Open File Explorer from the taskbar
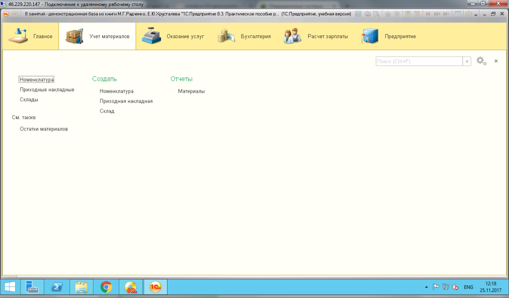Viewport: 509px width, 298px height. point(82,287)
